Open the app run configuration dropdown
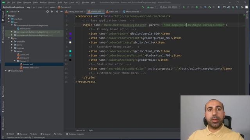The width and height of the screenshot is (250, 140). coord(152,7)
